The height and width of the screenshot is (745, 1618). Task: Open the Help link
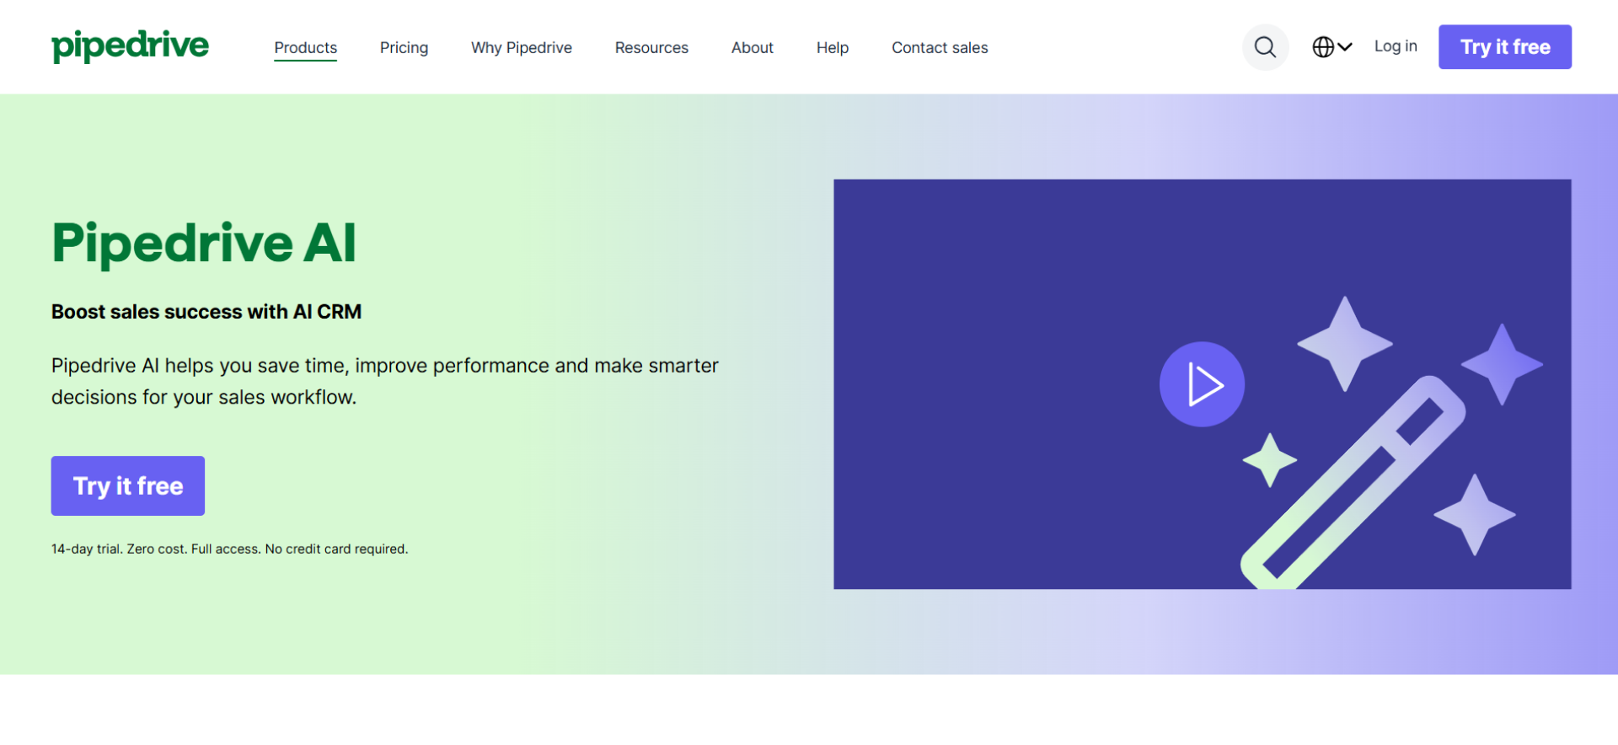click(x=832, y=48)
